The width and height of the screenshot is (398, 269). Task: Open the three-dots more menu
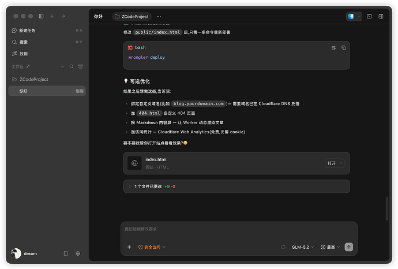click(x=159, y=17)
